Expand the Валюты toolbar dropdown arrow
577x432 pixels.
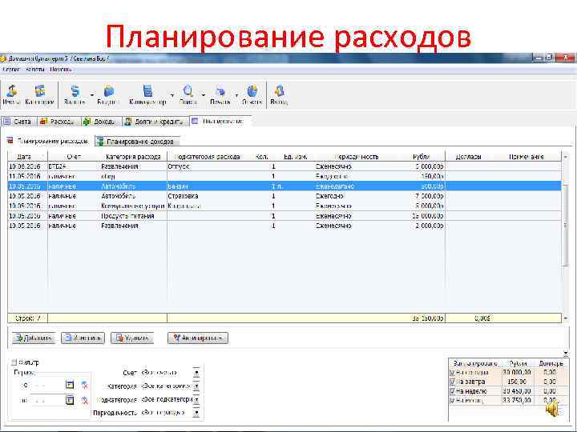[92, 95]
